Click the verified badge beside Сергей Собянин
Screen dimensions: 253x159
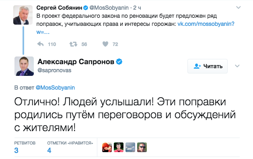[x=86, y=8]
